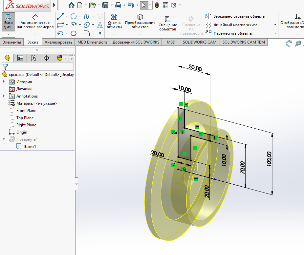Open dropdown next to Circle tool
This screenshot has height=255, width=304.
[x=80, y=16]
